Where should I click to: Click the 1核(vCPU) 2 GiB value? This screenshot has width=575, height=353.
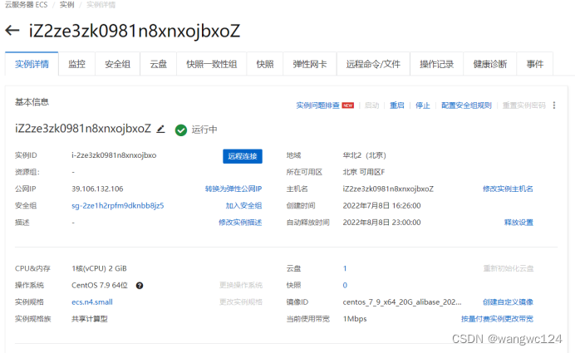(99, 268)
